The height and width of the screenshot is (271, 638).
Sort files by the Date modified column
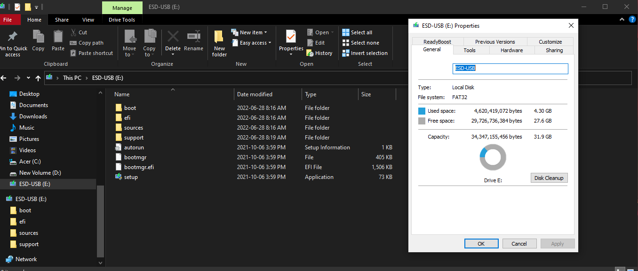pyautogui.click(x=255, y=94)
